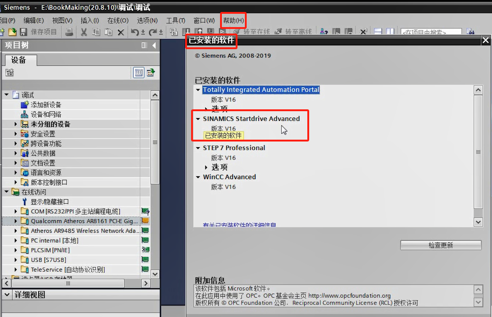Collapse SINAMICS Startdrive Advanced entry
The width and height of the screenshot is (492, 317).
point(198,119)
